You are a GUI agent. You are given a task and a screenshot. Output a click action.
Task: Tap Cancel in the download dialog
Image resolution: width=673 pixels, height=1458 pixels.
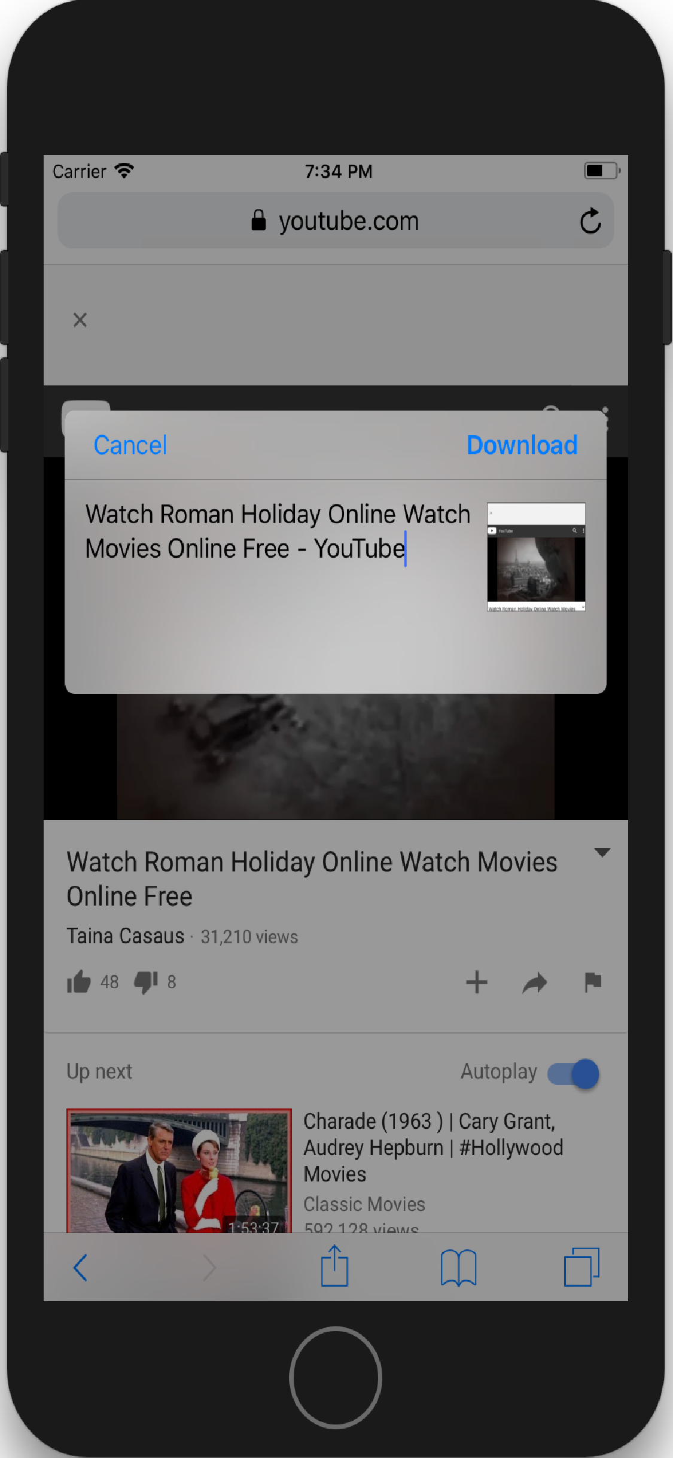click(x=130, y=445)
